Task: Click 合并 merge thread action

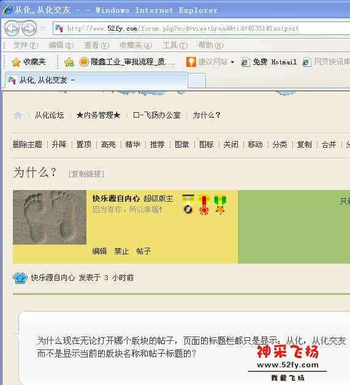Action: (329, 145)
